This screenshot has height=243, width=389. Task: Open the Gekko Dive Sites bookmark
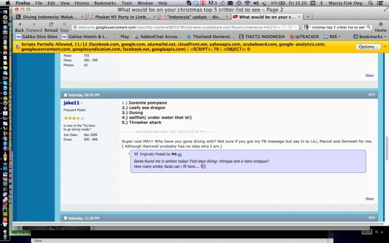point(36,37)
